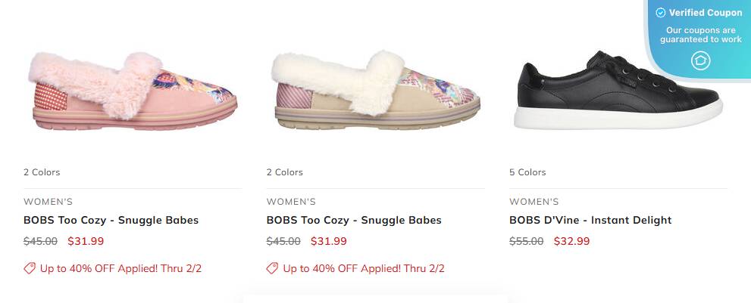
Task: Click the tag icon under the pink slipper
Action: click(x=30, y=268)
